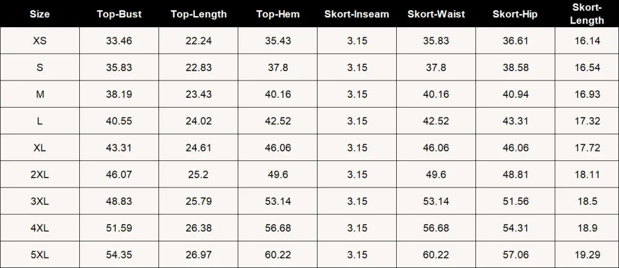Click the Top-Length header cell
This screenshot has width=619, height=268.
(x=199, y=14)
